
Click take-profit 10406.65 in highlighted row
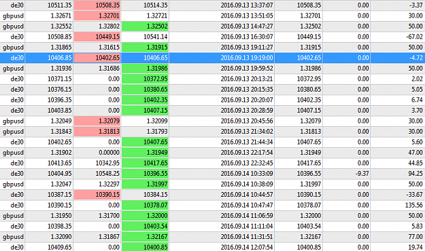point(156,58)
